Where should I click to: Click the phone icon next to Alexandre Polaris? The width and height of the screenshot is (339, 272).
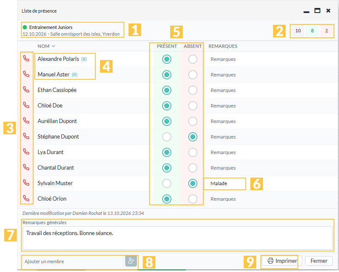coord(26,58)
